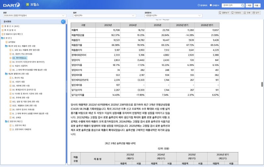The height and width of the screenshot is (167, 264).
Task: Select III. 투자위험요소 in the tree
Action: point(19,58)
